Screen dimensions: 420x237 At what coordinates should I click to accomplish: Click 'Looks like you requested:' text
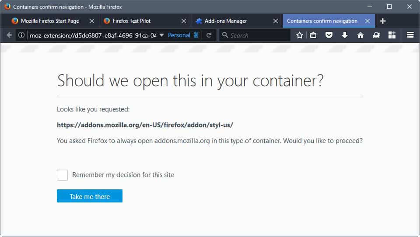click(x=93, y=109)
